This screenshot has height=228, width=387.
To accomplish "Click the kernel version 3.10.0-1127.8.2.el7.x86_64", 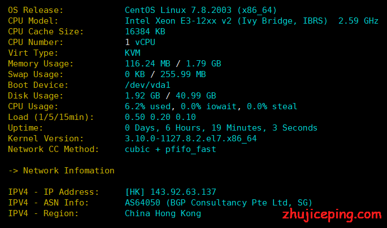I will pos(191,138).
